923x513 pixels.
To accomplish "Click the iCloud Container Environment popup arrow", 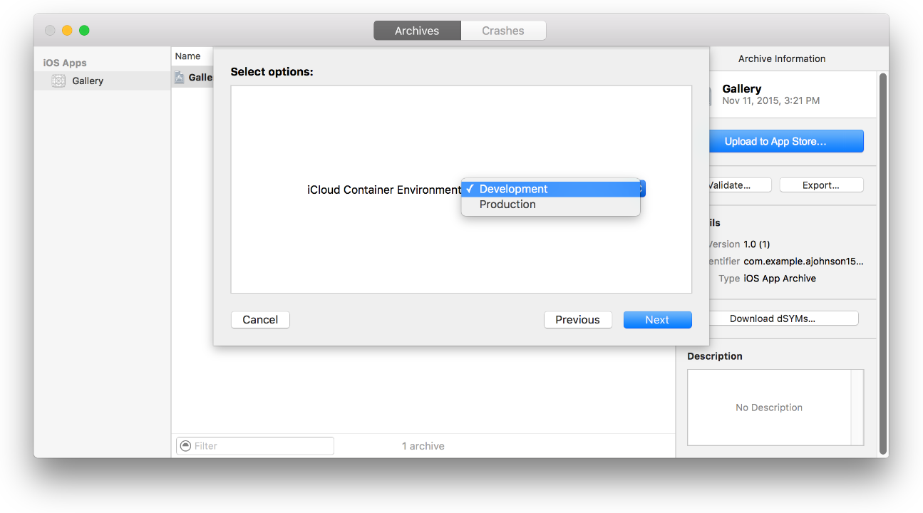I will coord(642,189).
